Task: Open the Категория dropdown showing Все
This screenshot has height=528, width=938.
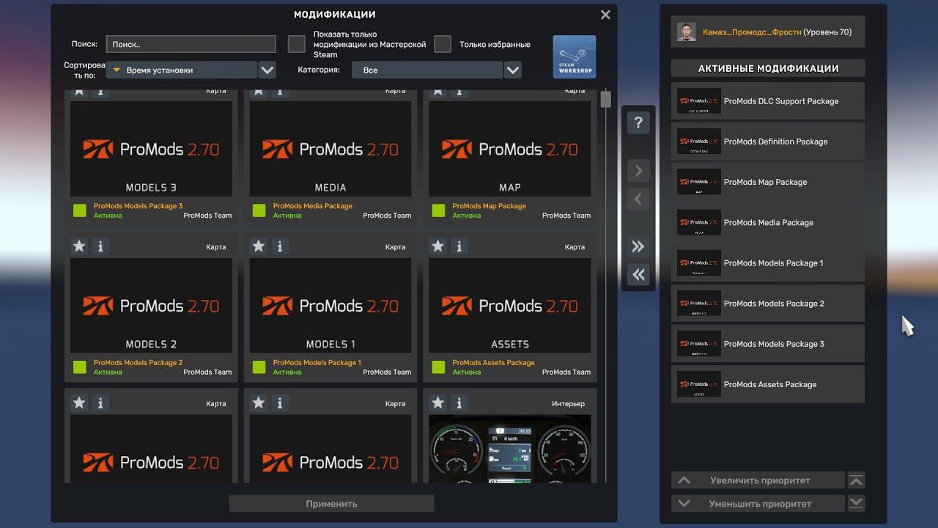Action: pos(427,70)
